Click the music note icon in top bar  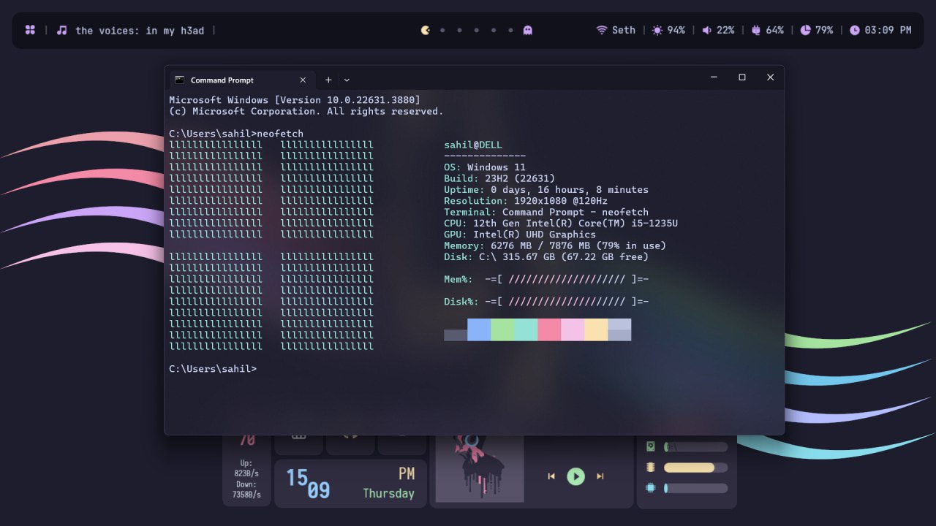pos(62,30)
